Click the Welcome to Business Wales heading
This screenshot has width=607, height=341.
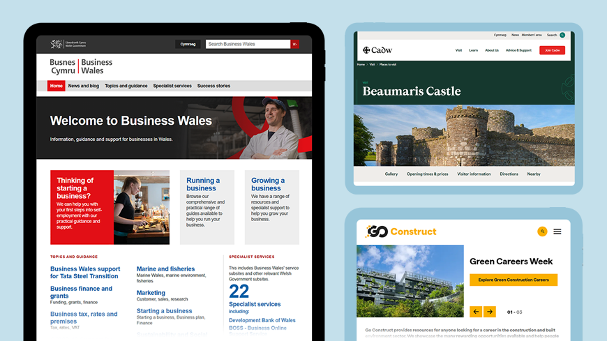coord(131,121)
